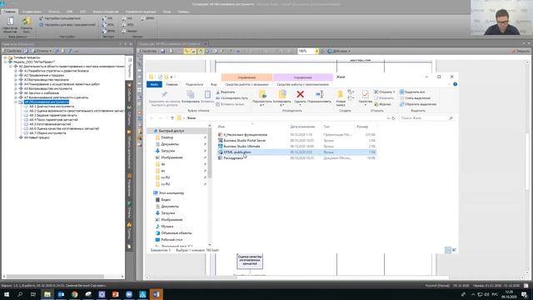Open the Explorer Open button dropdown
The height and width of the screenshot is (300, 533).
point(394,92)
